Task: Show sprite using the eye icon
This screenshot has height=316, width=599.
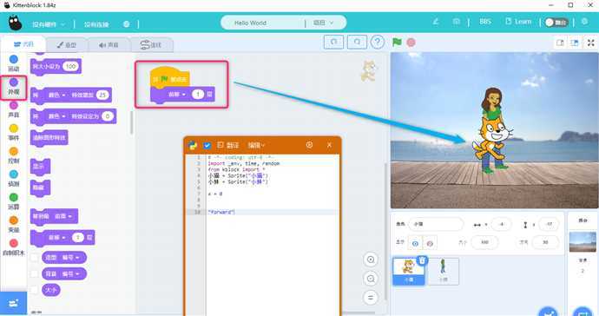Action: coord(415,243)
